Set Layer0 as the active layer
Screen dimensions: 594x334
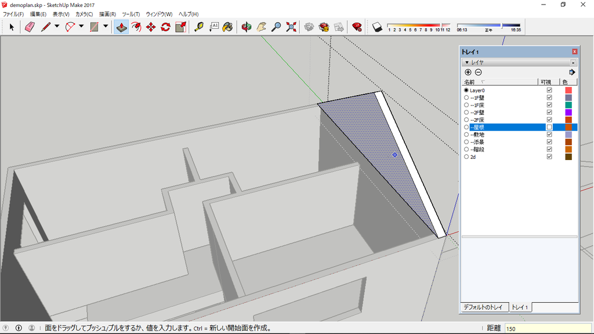(466, 90)
